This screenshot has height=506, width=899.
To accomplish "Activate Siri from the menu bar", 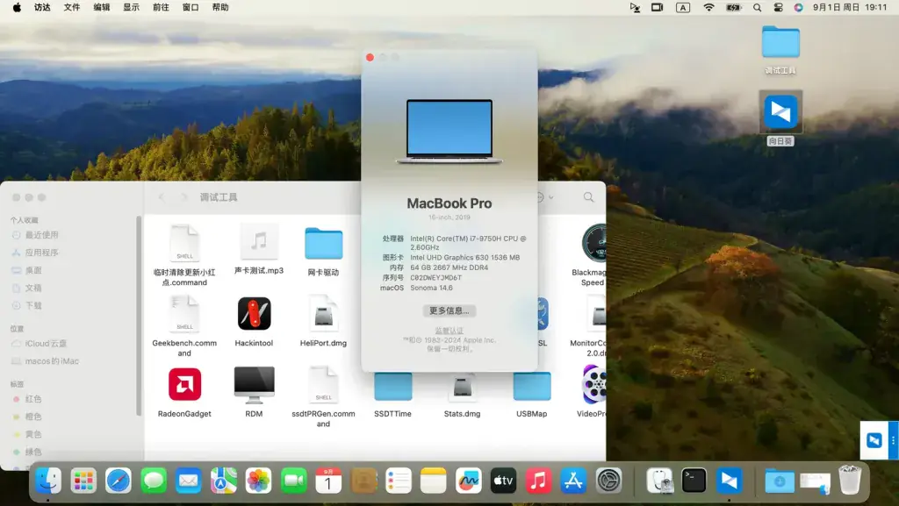I will tap(799, 7).
